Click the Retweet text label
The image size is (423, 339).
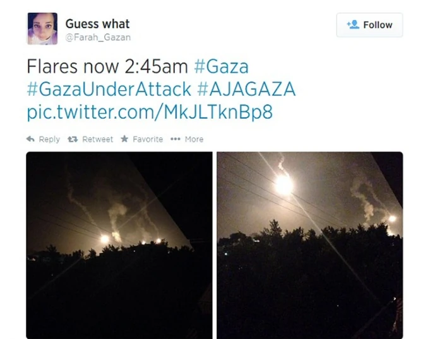98,139
